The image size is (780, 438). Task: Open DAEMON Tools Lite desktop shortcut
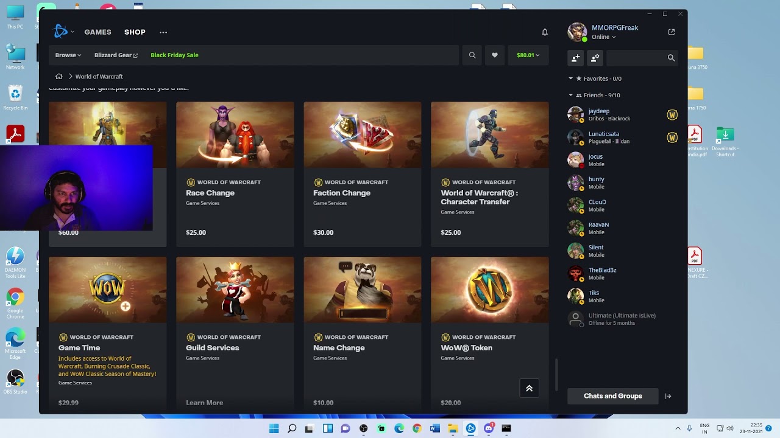point(15,263)
